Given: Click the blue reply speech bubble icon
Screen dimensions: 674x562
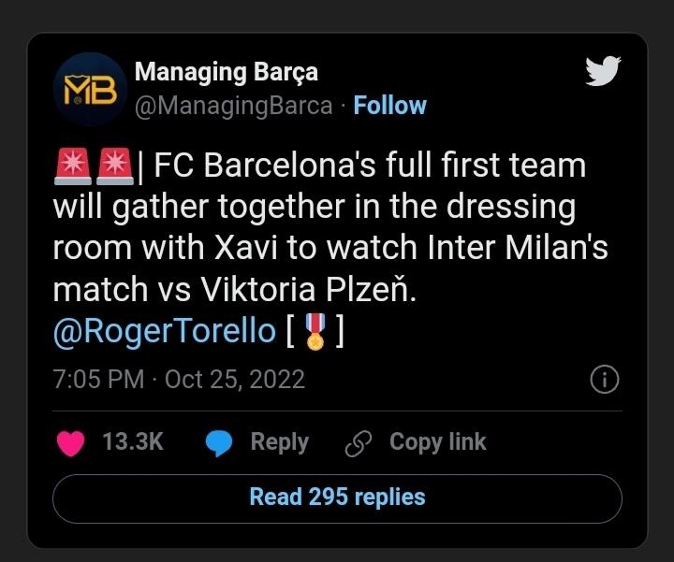Looking at the screenshot, I should click(219, 443).
